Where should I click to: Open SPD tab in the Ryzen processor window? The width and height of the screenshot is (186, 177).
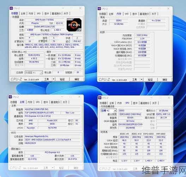tap(39, 13)
